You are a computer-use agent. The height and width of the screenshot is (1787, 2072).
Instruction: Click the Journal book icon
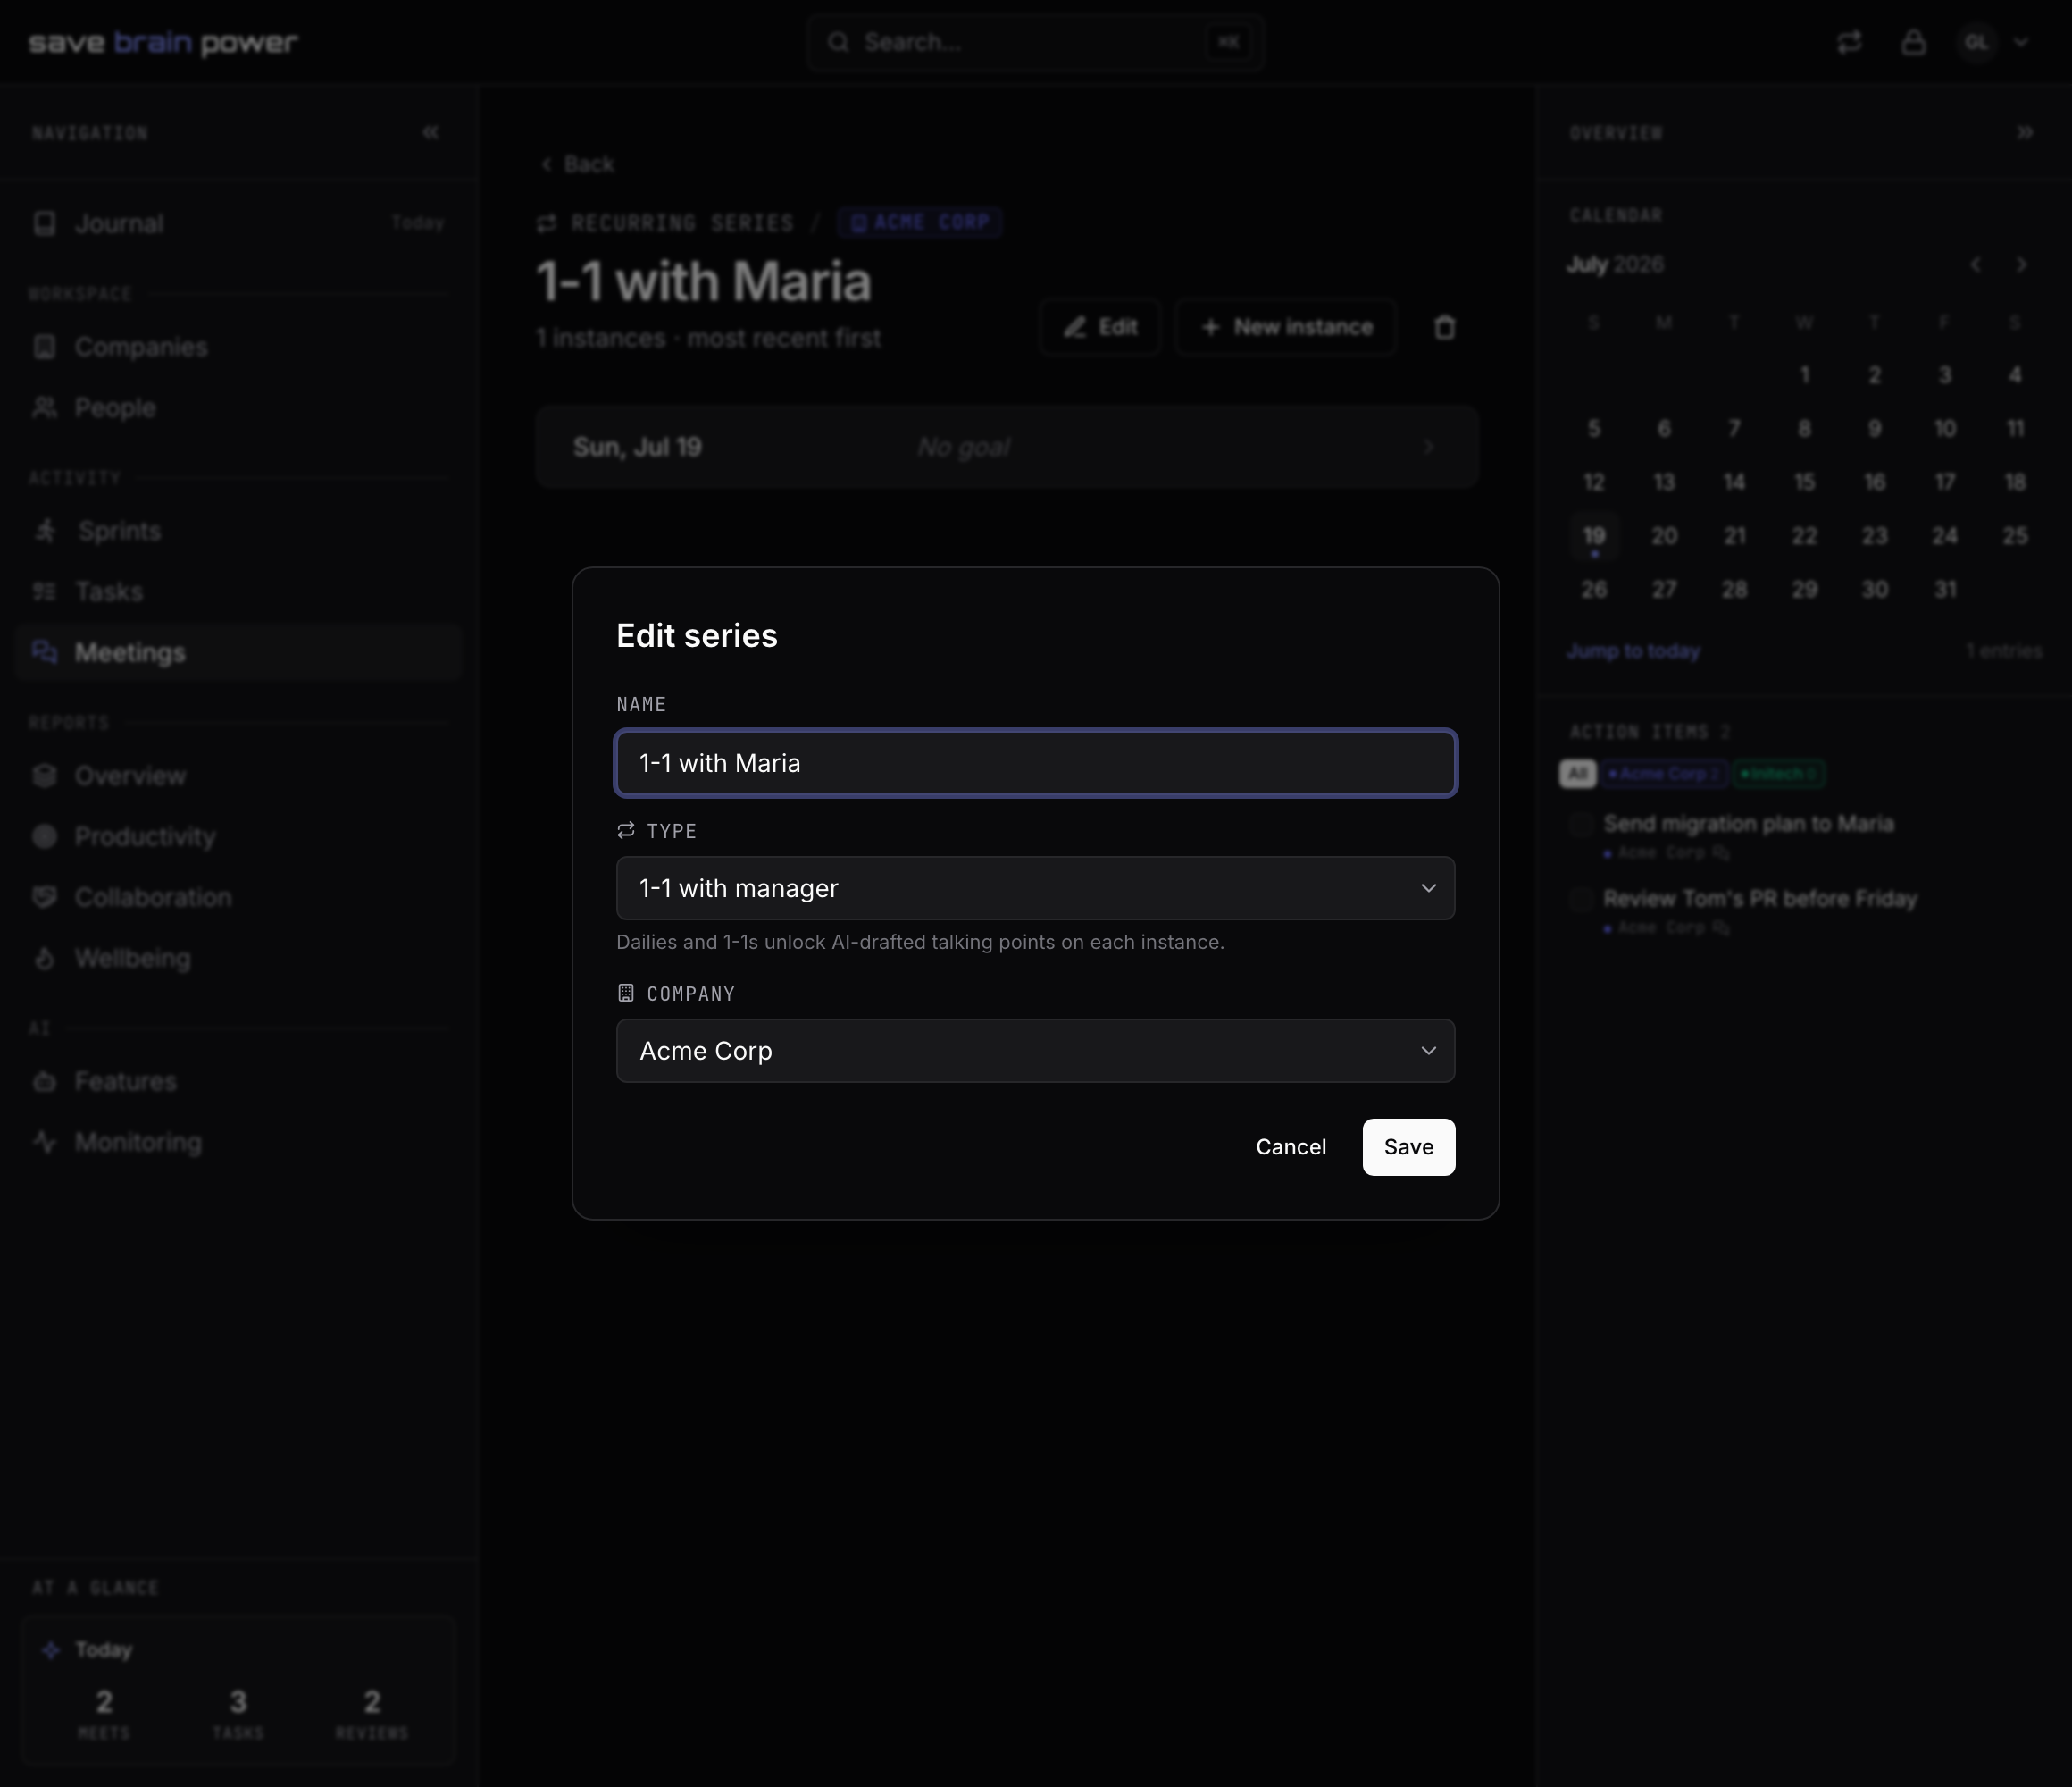(x=45, y=223)
